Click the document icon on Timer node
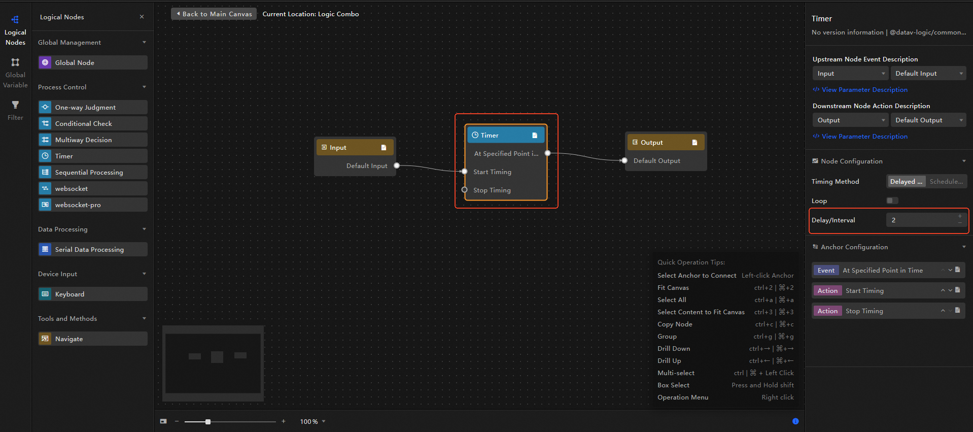 point(535,136)
